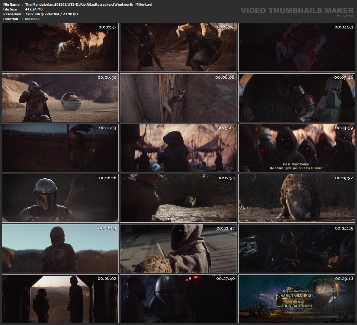Click the subtitle line 'He is Mandalorian.'
Viewport: 357px width, 325px height.
point(297,164)
